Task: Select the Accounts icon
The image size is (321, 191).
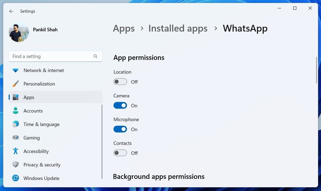Action: click(x=15, y=111)
